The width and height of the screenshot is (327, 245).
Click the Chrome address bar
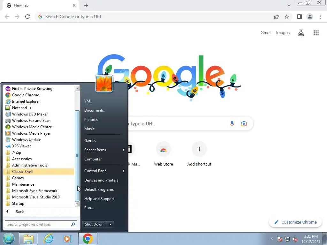(154, 17)
